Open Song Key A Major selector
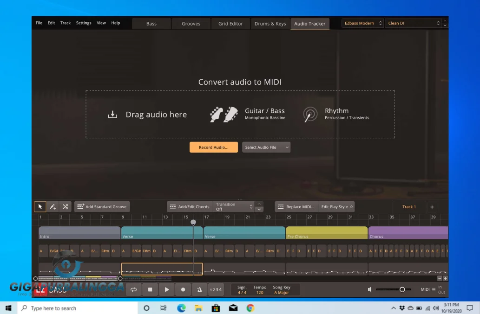The image size is (480, 314). 281,290
